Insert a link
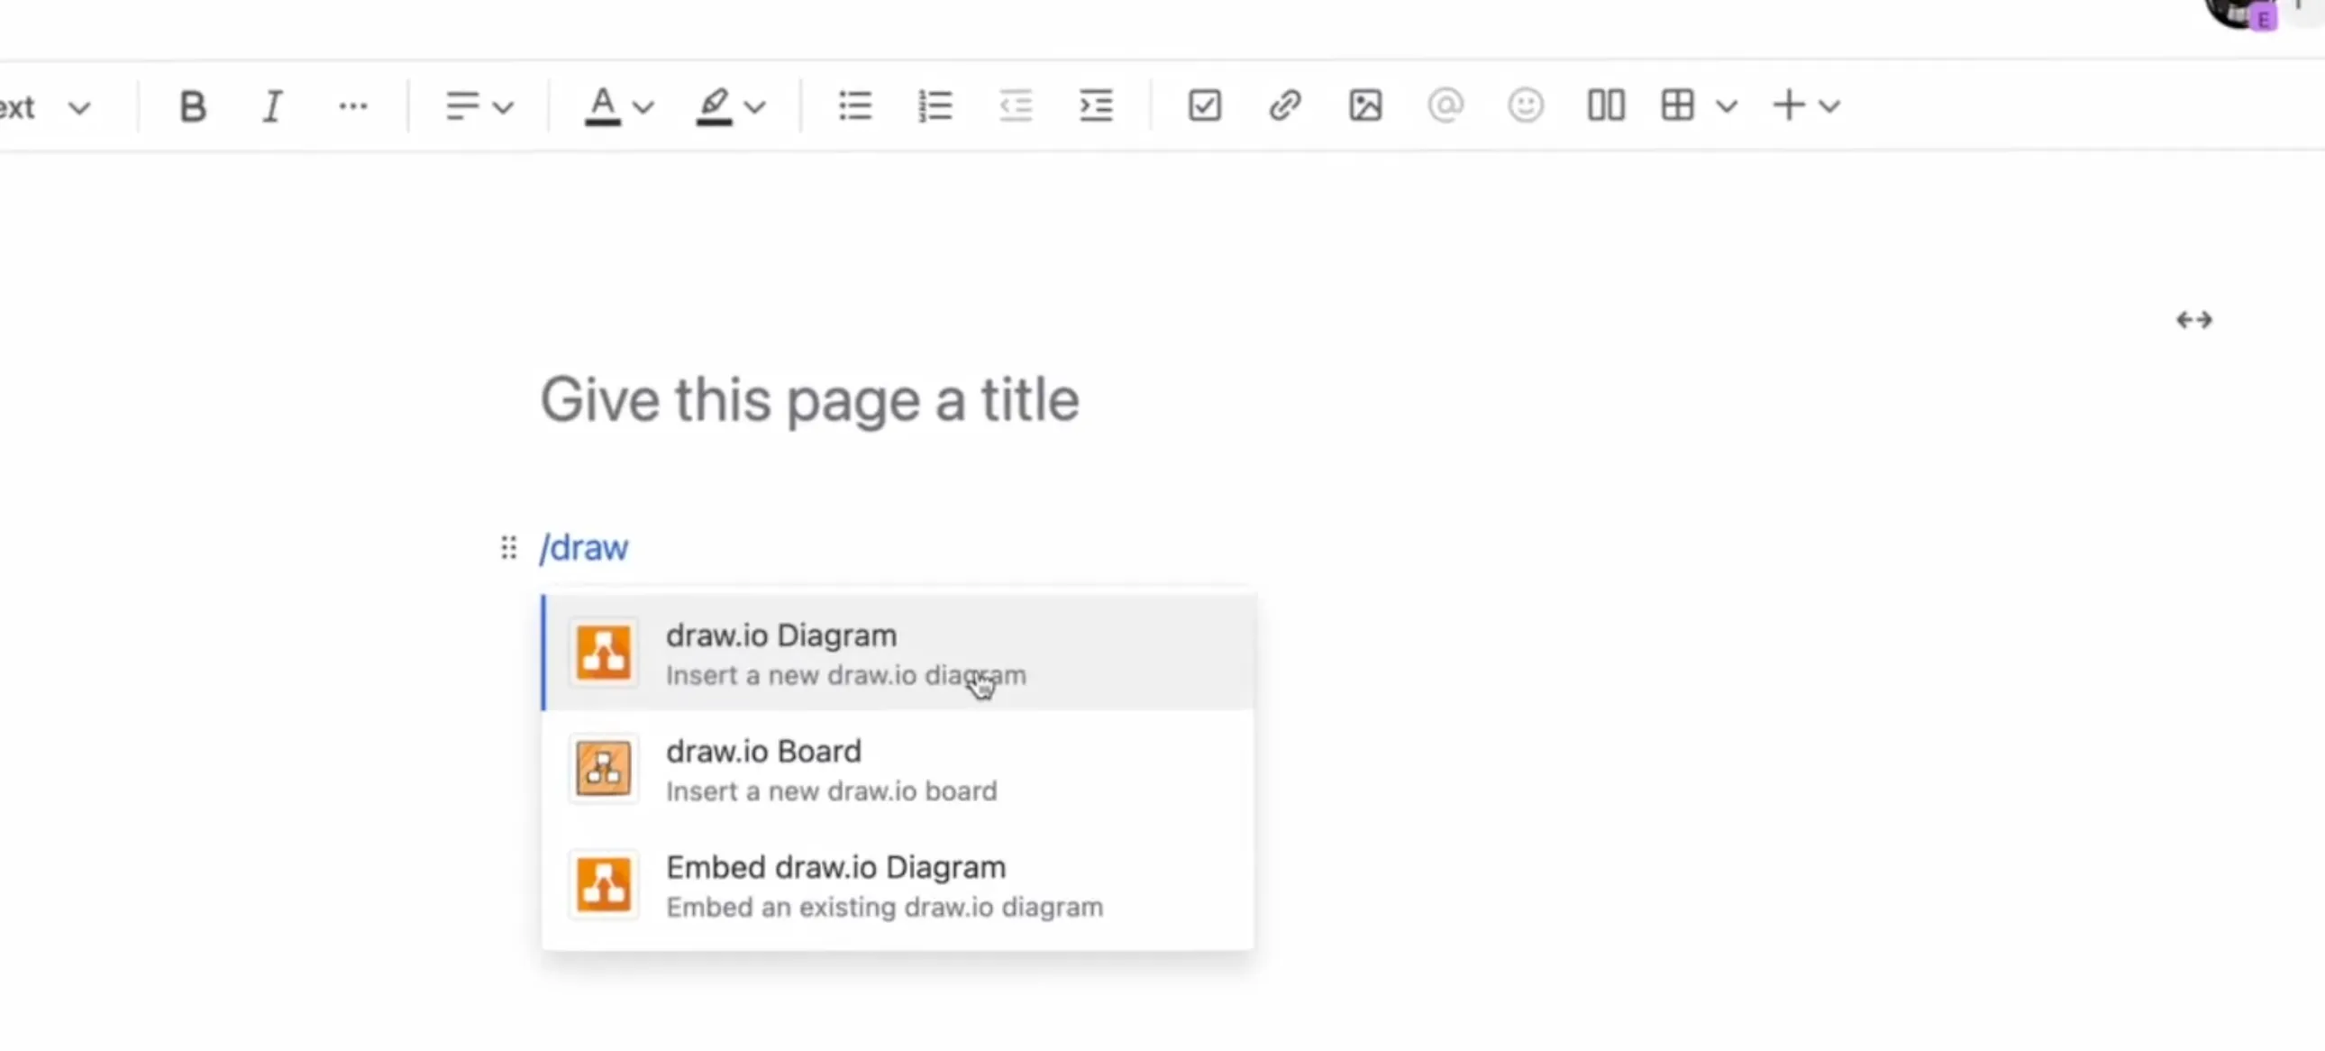 click(1283, 105)
